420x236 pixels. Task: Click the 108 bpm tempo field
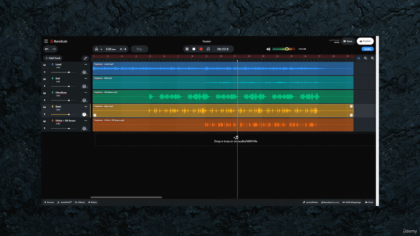pyautogui.click(x=111, y=49)
